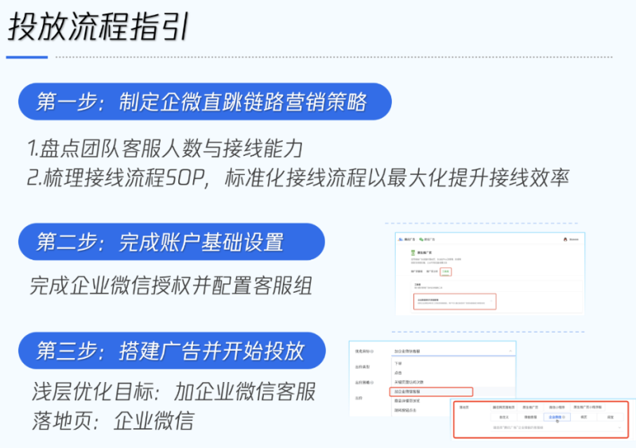Click the title 投放流程指引
Viewport: 636px width, 448px height.
[99, 27]
